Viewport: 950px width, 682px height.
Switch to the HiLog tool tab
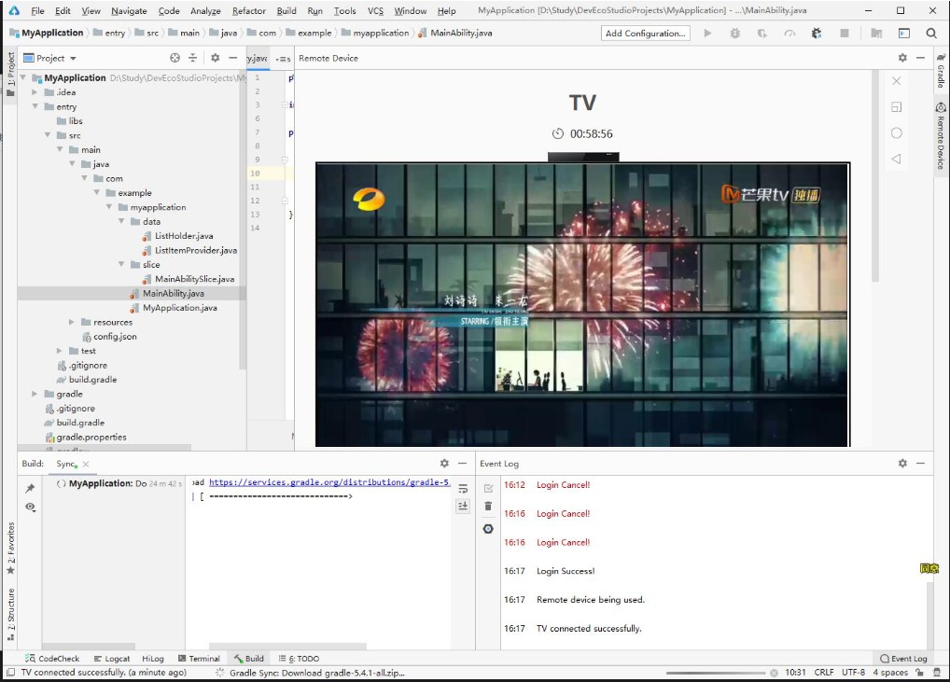pyautogui.click(x=153, y=659)
